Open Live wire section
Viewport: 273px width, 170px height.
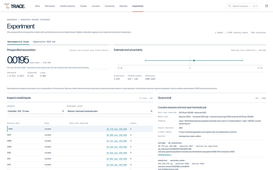pyautogui.click(x=96, y=6)
